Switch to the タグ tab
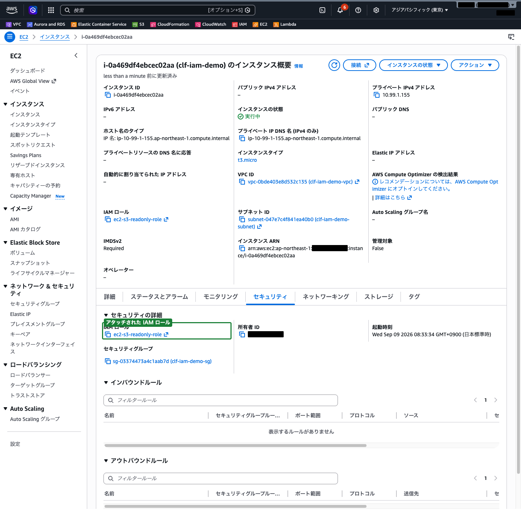Image resolution: width=521 pixels, height=523 pixels. 414,297
